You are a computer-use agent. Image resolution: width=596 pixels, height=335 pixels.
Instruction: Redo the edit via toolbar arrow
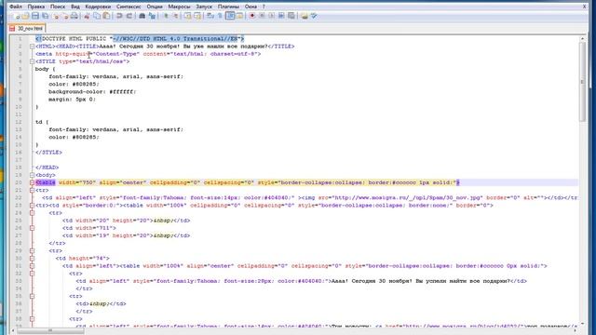tap(129, 16)
